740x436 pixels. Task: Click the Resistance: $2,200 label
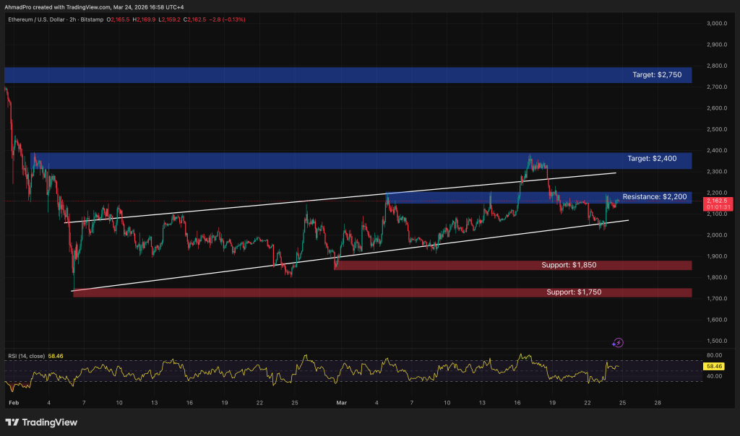click(x=654, y=196)
